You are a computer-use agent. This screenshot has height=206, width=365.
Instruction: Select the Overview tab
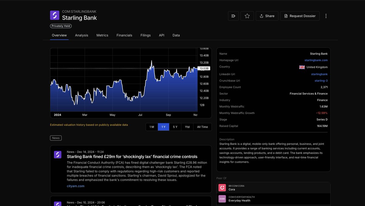coord(59,35)
